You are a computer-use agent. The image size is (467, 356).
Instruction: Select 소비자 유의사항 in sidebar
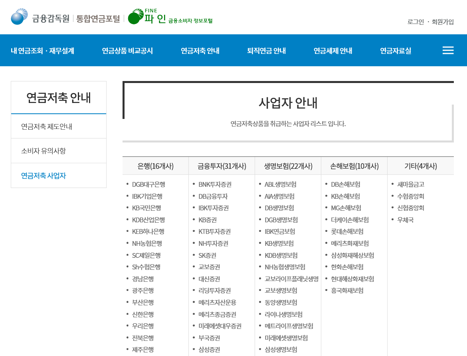tap(59, 151)
